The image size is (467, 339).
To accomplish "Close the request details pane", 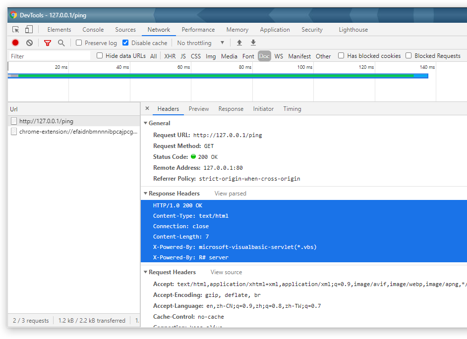I will (147, 108).
